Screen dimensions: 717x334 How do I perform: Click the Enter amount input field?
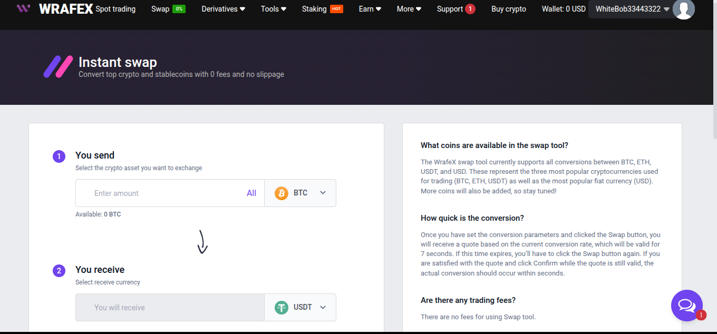pyautogui.click(x=163, y=193)
